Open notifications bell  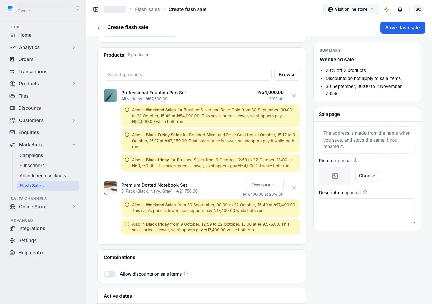click(x=400, y=9)
